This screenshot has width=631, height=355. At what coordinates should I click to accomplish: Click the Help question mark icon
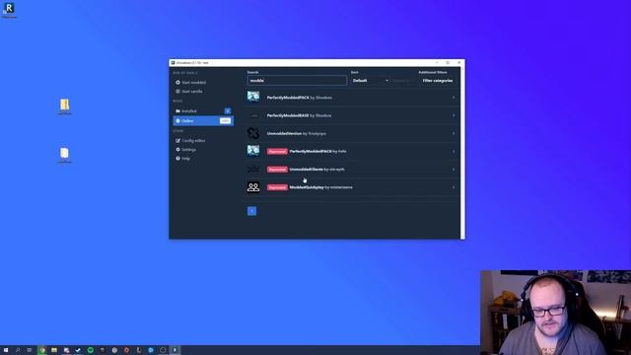pyautogui.click(x=177, y=159)
